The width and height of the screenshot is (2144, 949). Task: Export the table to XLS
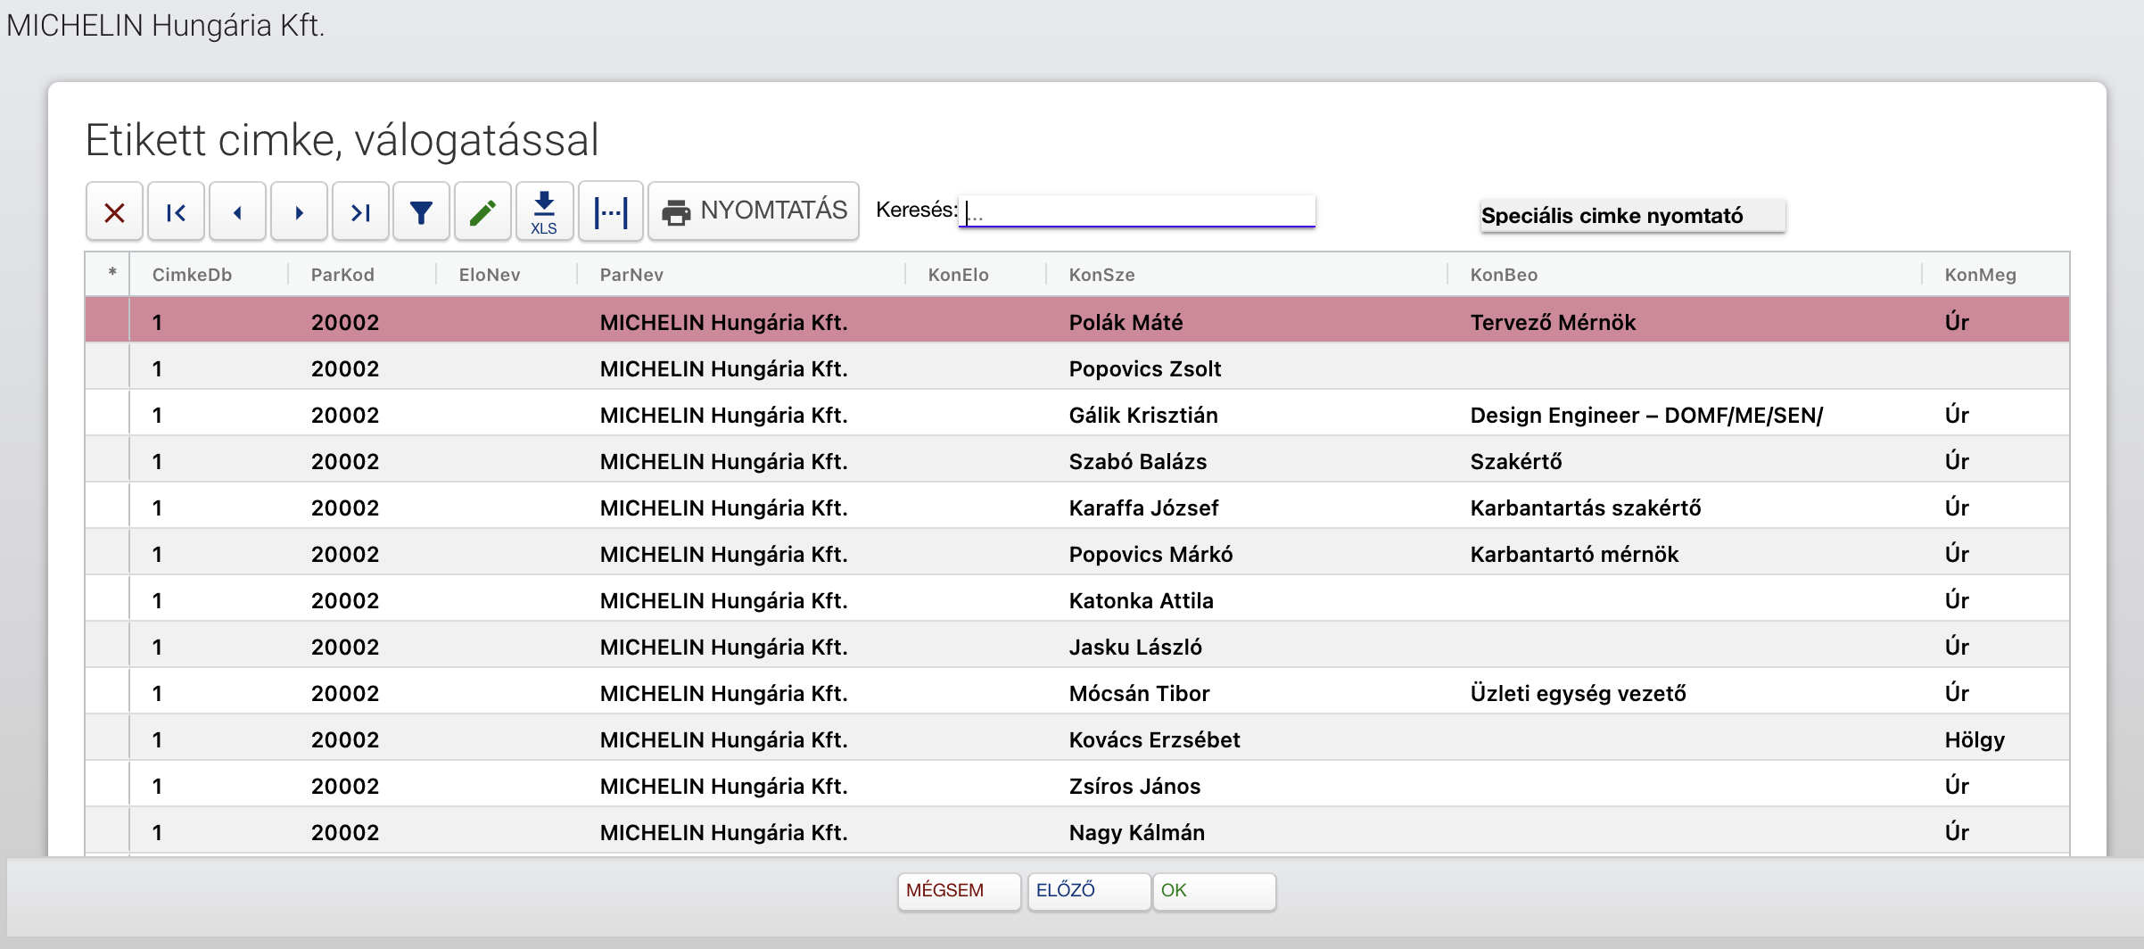coord(544,212)
